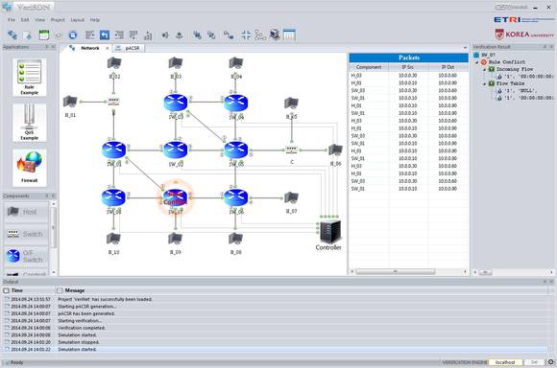Click the Set button in status bar

coord(534,362)
